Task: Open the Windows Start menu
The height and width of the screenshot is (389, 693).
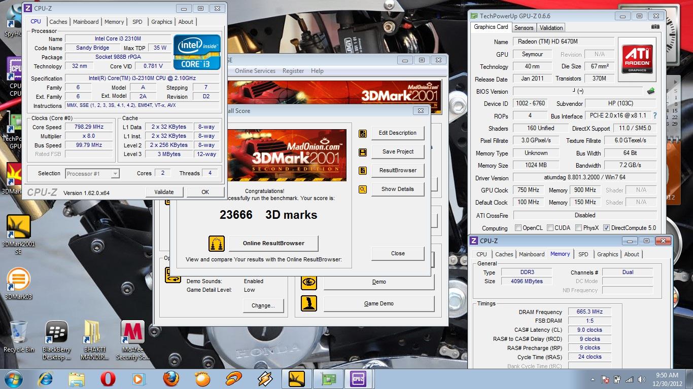Action: click(13, 379)
